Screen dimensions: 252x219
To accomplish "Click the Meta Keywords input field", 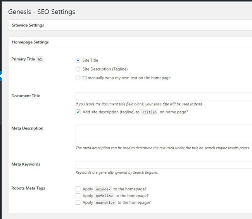I will [164, 165].
